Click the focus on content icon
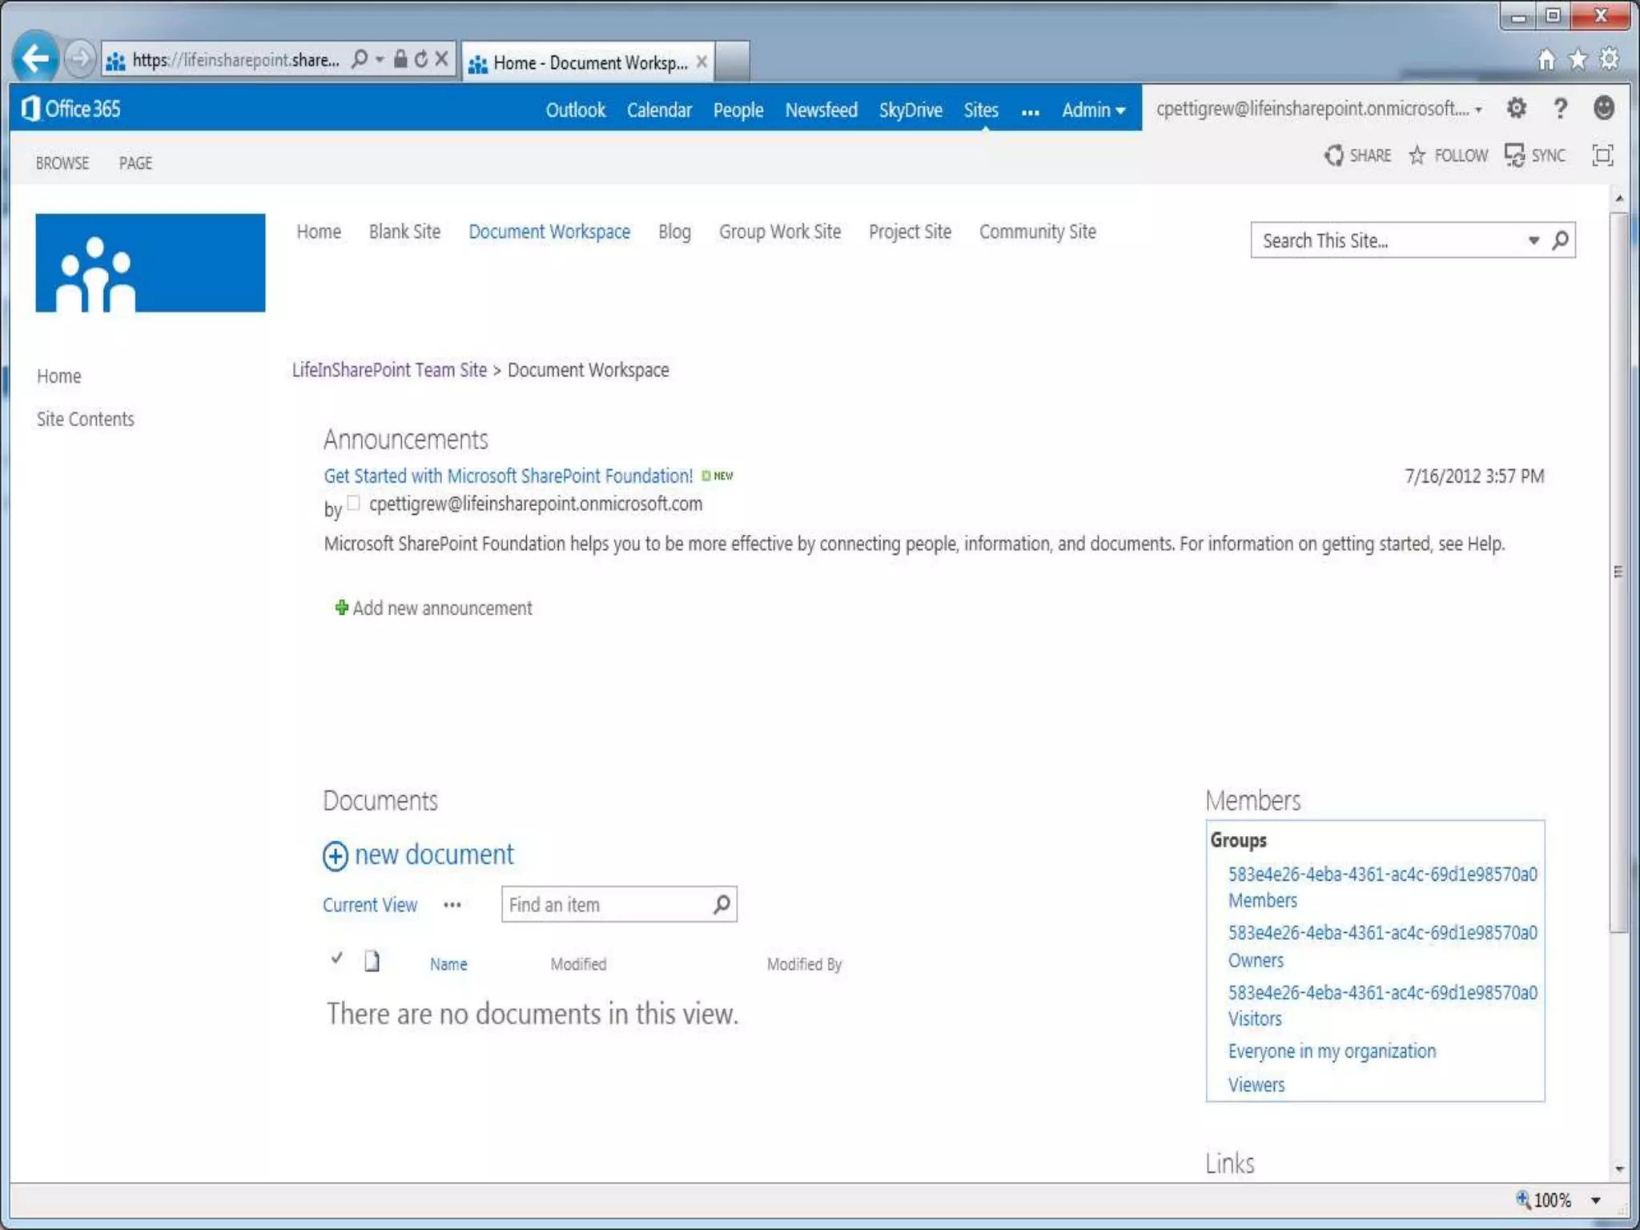This screenshot has height=1230, width=1640. 1602,155
